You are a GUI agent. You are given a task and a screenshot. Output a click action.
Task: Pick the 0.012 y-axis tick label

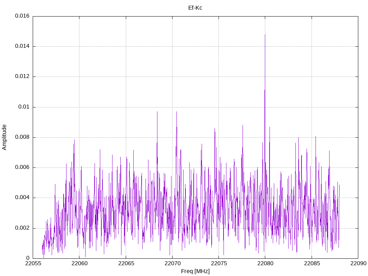[22, 77]
